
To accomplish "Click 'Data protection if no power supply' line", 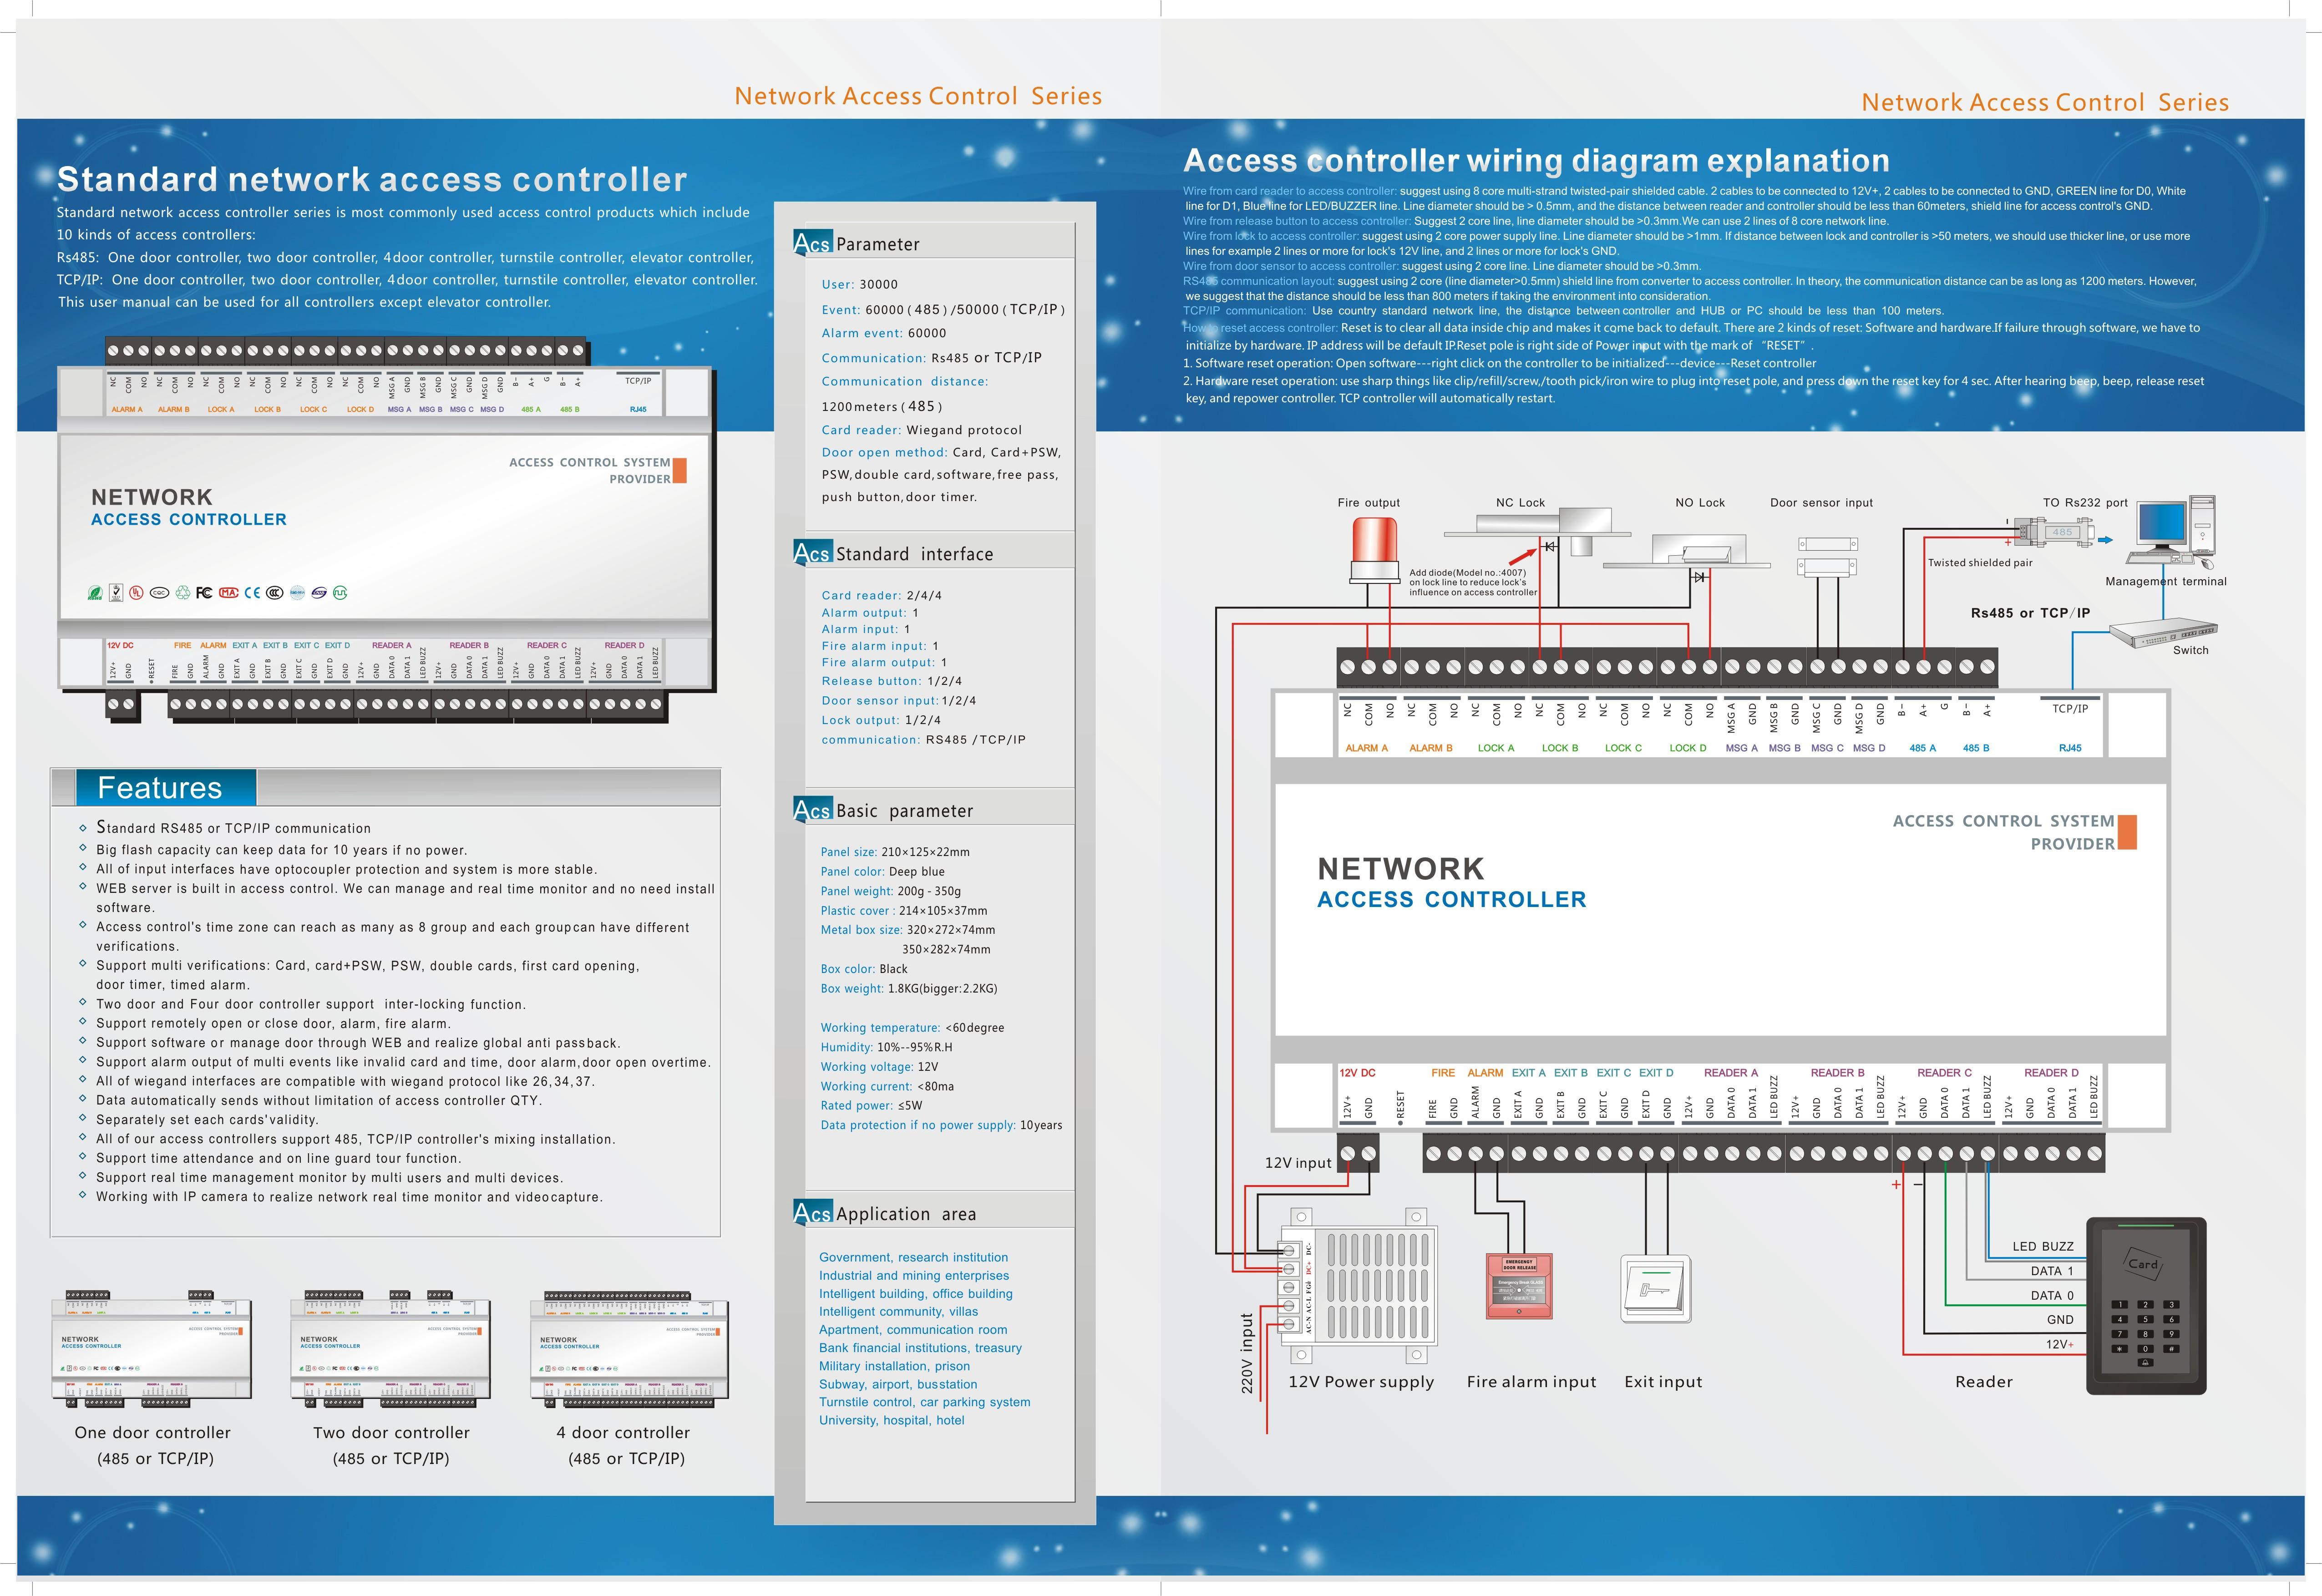I will click(x=941, y=1125).
